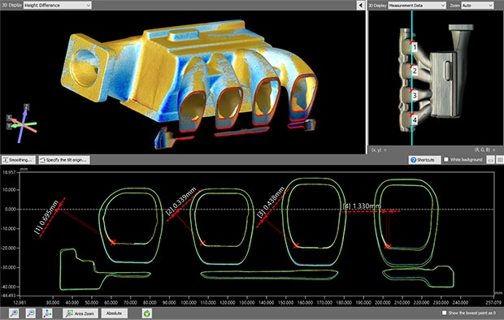
Task: Enable White background checkbox
Action: [446, 159]
